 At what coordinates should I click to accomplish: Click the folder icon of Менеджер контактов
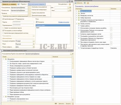(x=79, y=15)
